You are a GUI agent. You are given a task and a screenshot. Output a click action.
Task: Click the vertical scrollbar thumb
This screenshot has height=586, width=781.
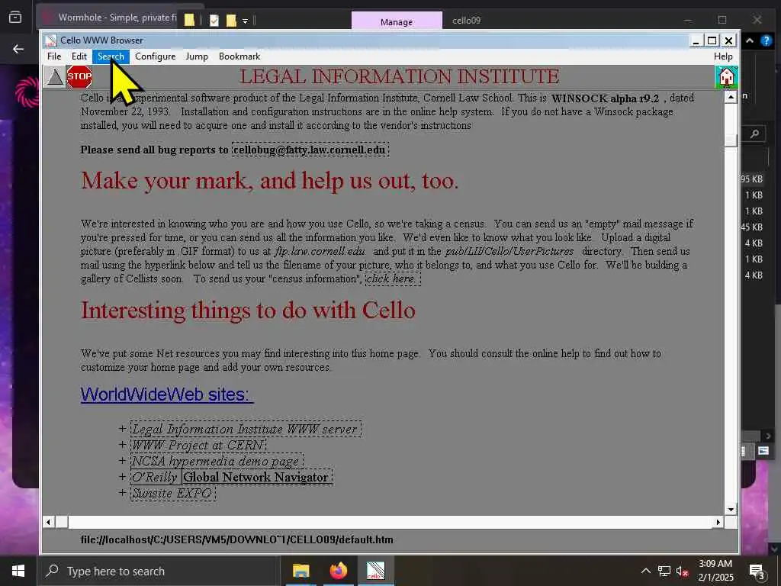[731, 140]
